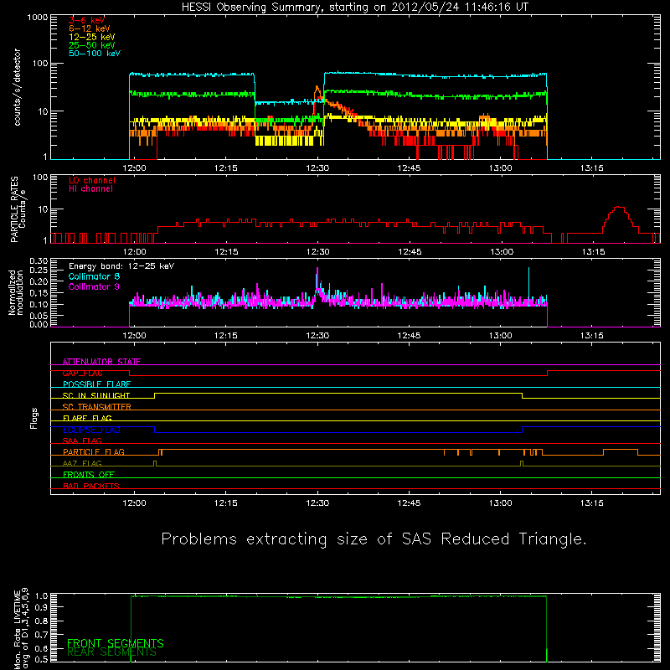Click the orange 6-12 keV flare peak near 12:30
Image resolution: width=670 pixels, height=670 pixels.
coord(317,89)
